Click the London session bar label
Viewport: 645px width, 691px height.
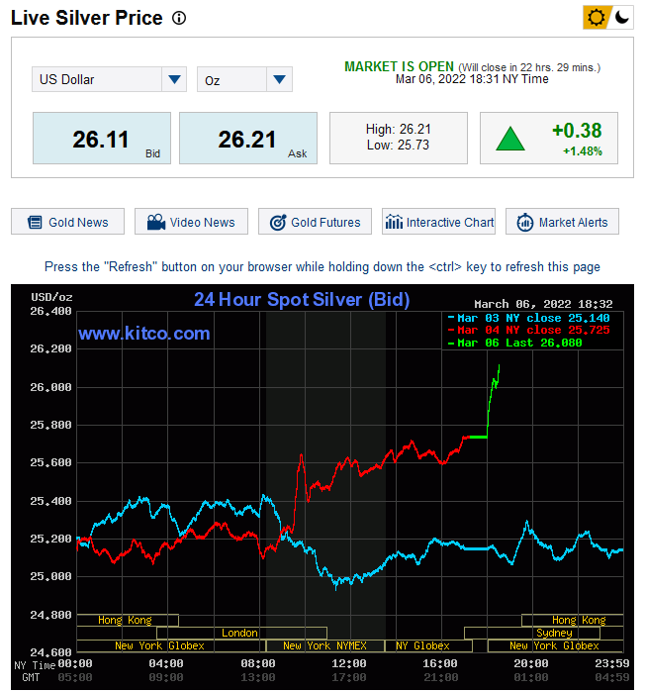click(241, 633)
